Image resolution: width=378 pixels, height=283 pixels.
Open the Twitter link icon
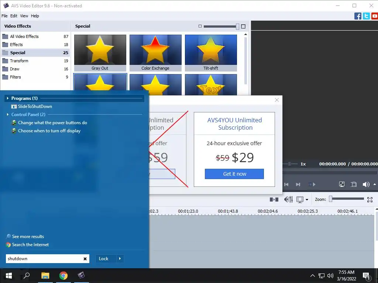(366, 16)
